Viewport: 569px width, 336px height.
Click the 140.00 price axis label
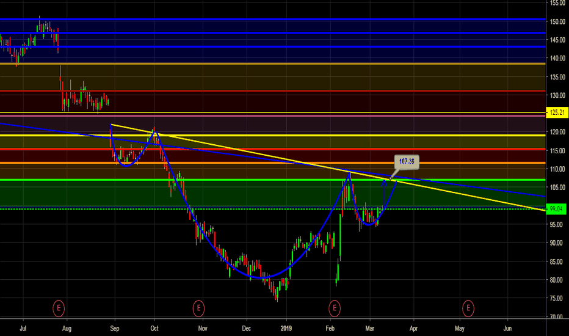(558, 58)
